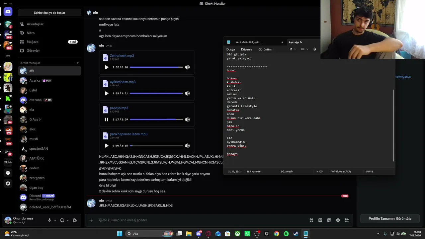The image size is (425, 239).
Task: Expand microphone input options arrow
Action: 55,220
